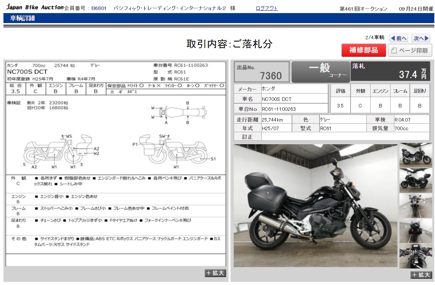Click the overall grade 3.5 in 評価 column

pos(340,106)
